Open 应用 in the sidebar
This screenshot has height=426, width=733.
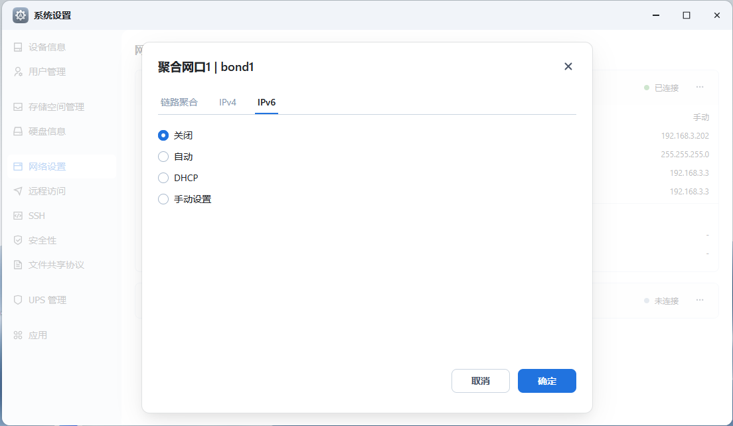tap(62, 335)
